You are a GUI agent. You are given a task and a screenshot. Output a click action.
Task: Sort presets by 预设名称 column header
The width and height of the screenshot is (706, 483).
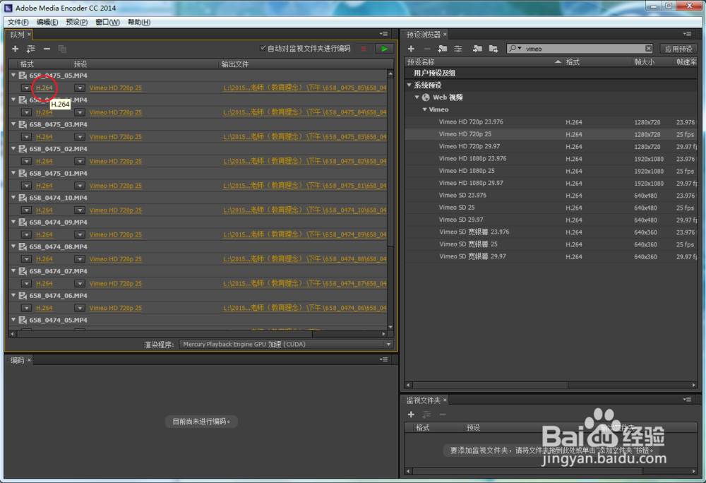click(x=484, y=61)
